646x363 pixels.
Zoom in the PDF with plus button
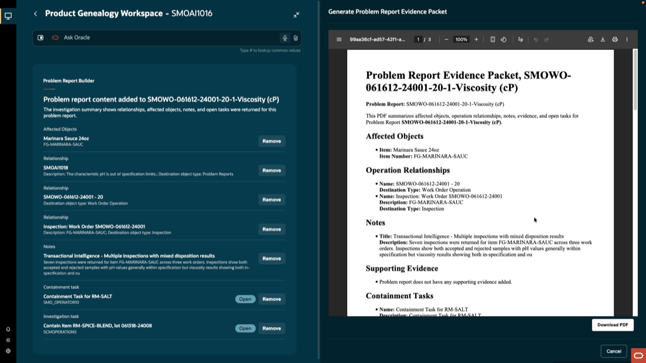[x=476, y=39]
